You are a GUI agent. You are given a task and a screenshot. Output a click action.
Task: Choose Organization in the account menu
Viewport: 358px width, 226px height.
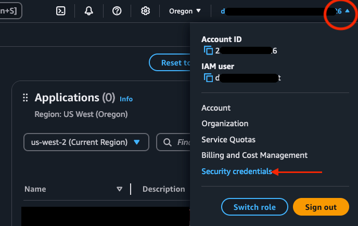pyautogui.click(x=225, y=124)
